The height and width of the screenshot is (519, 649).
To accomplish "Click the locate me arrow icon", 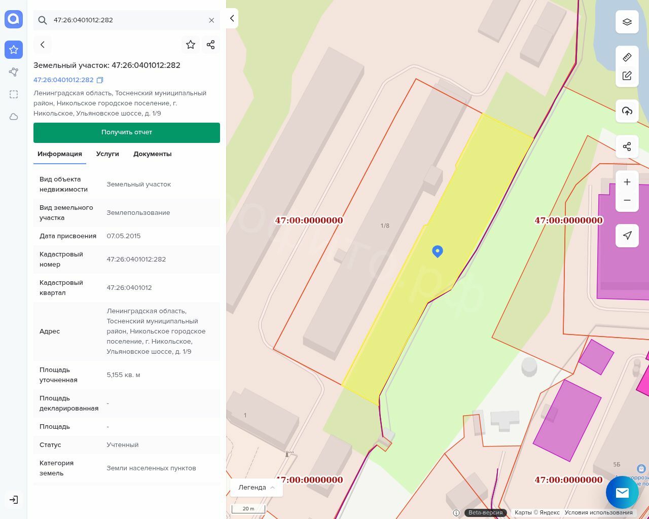I will tap(627, 235).
